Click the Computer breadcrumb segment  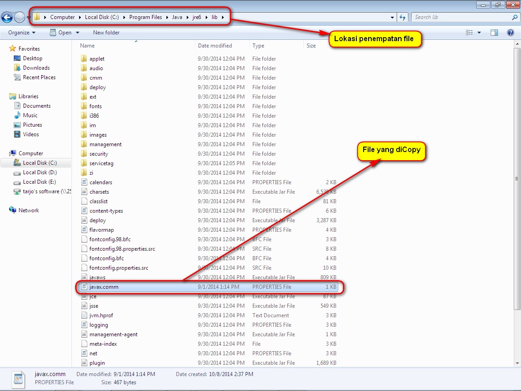pyautogui.click(x=62, y=17)
